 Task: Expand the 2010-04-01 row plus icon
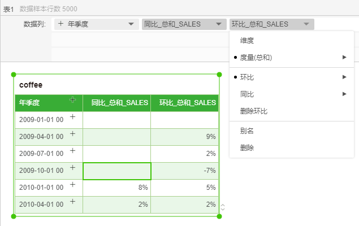pos(72,202)
